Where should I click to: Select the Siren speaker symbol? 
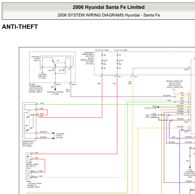(28, 175)
